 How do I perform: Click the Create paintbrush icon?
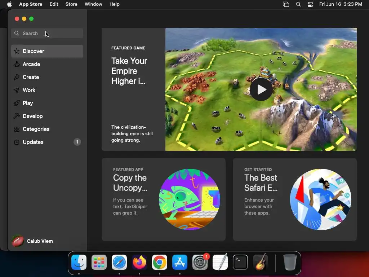point(17,77)
